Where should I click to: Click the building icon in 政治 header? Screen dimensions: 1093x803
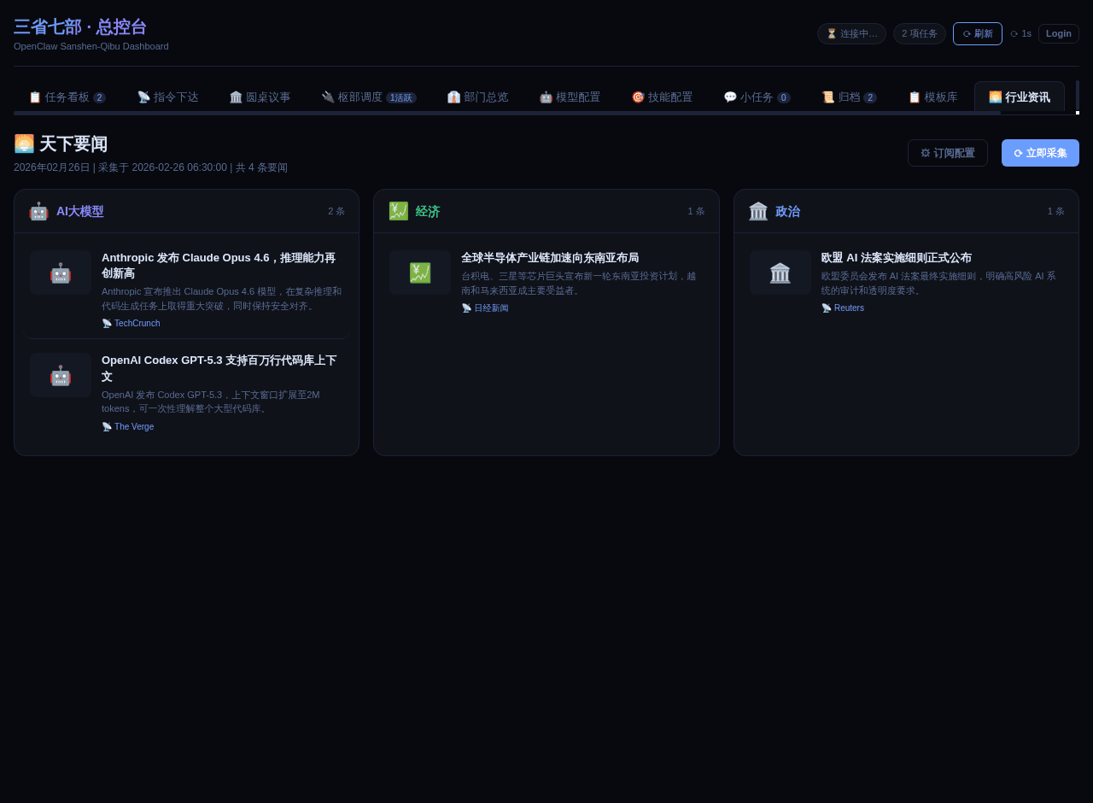click(758, 211)
